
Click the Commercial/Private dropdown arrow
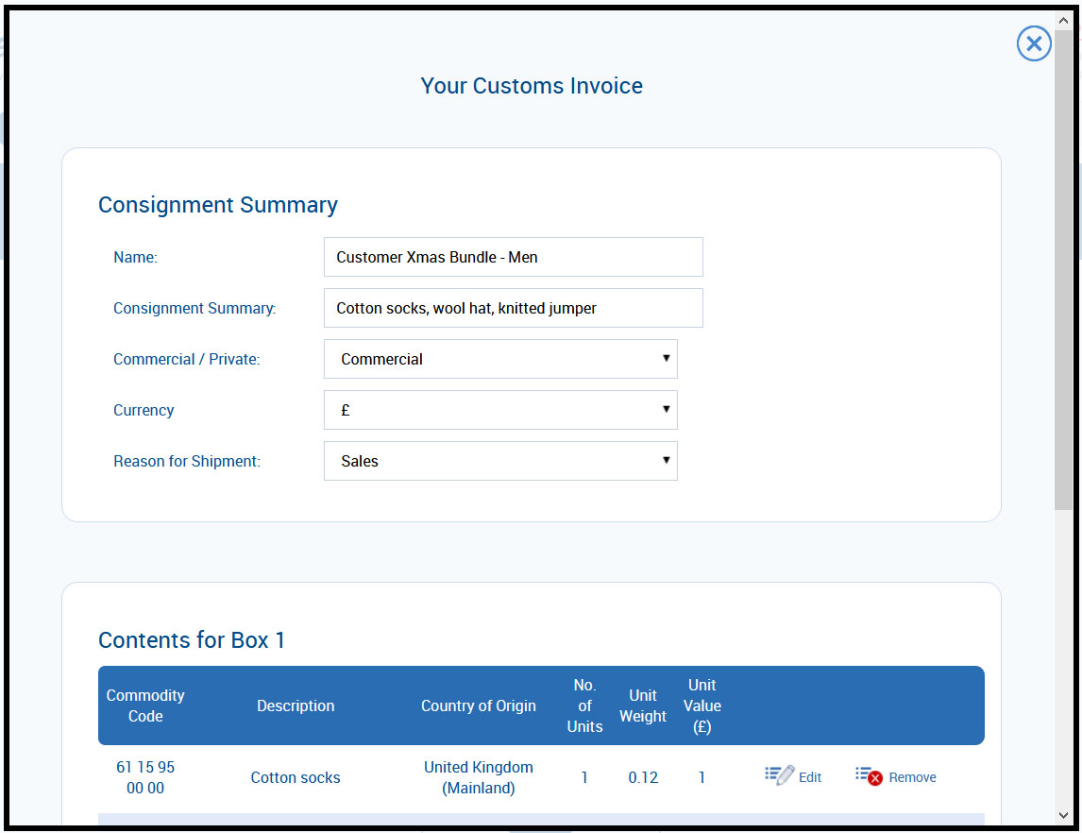point(668,359)
